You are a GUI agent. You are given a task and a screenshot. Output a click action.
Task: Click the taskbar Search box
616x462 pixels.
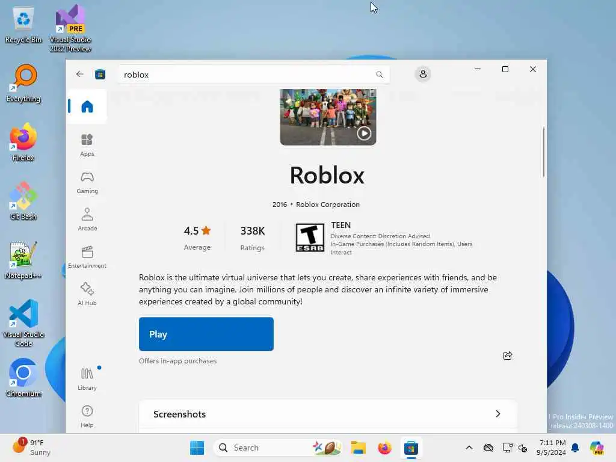click(x=278, y=448)
